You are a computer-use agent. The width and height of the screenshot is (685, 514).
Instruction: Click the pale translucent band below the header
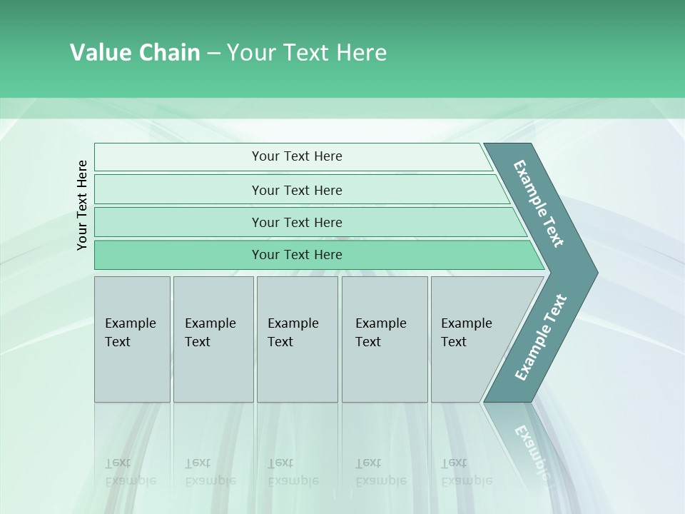pos(342,108)
